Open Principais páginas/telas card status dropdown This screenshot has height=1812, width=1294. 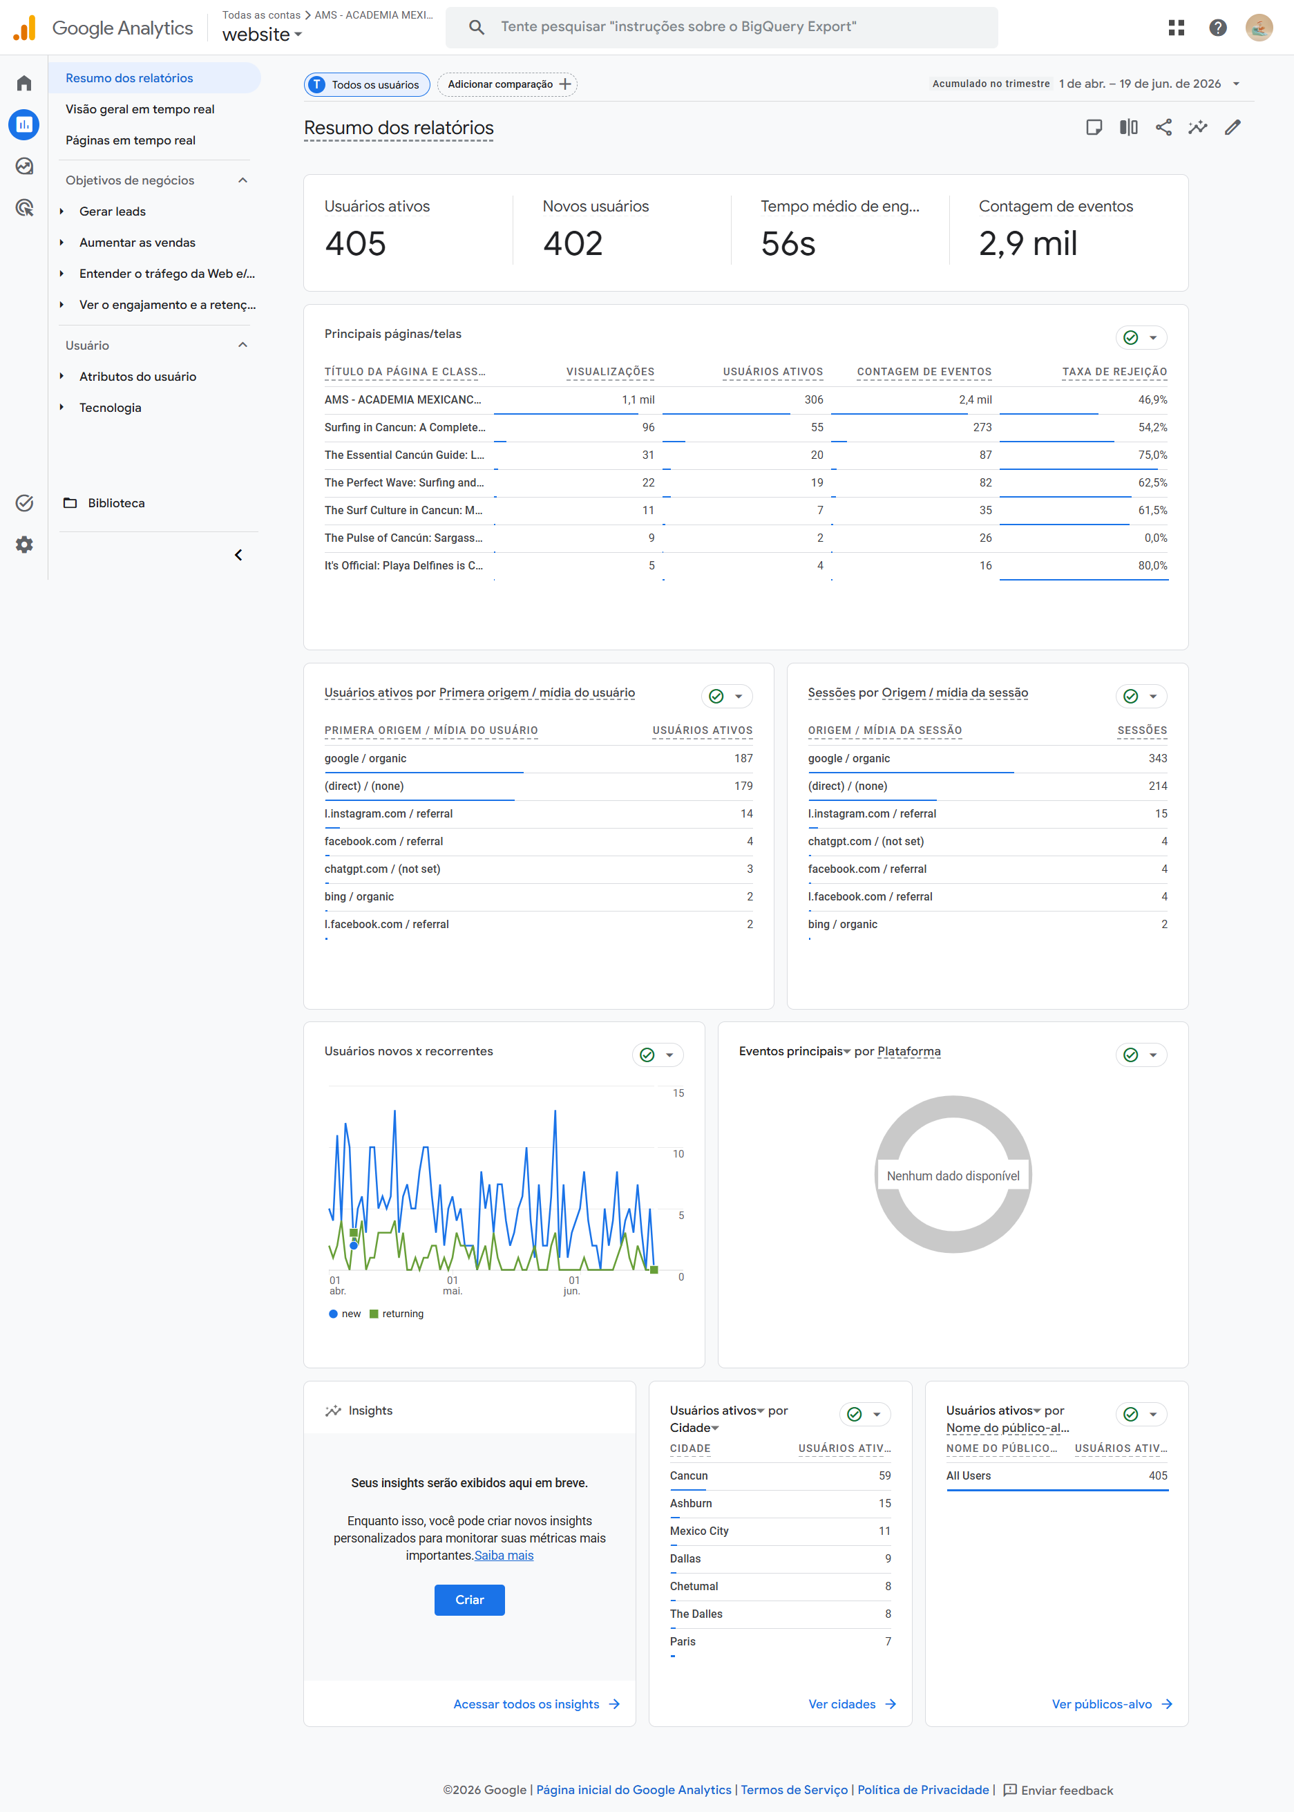tap(1142, 338)
